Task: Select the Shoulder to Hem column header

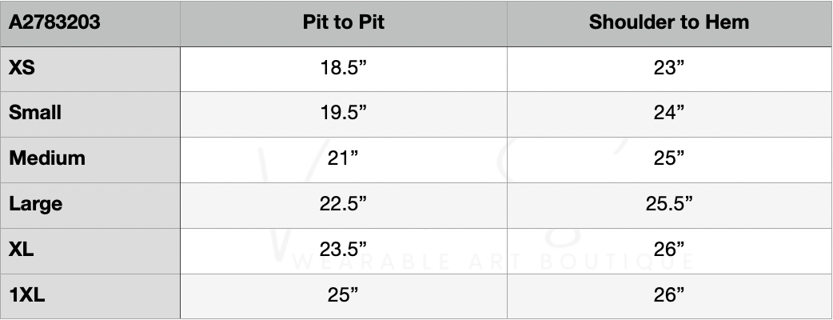Action: click(x=668, y=22)
